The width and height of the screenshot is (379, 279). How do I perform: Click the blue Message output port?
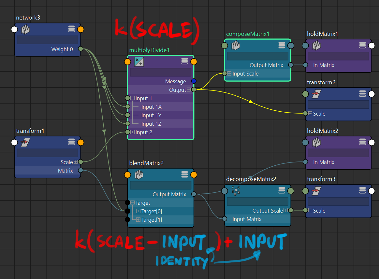(194, 81)
